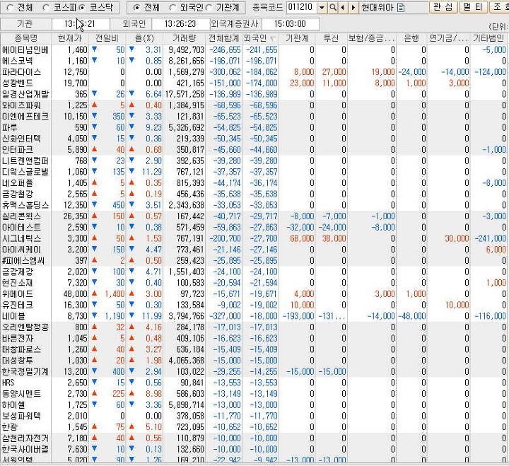509x466 pixels.
Task: Click the 관심 button
Action: [443, 7]
